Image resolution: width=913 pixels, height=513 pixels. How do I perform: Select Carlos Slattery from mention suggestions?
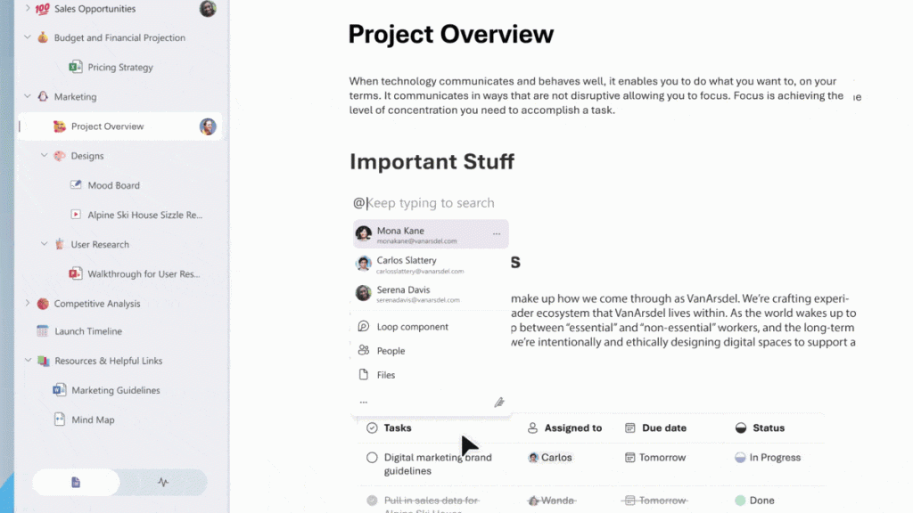[431, 265]
